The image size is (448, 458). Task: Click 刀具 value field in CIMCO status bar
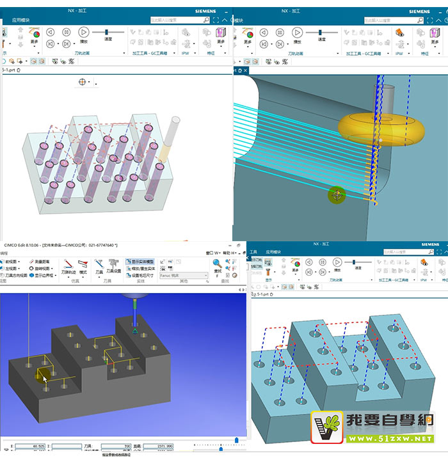116,446
